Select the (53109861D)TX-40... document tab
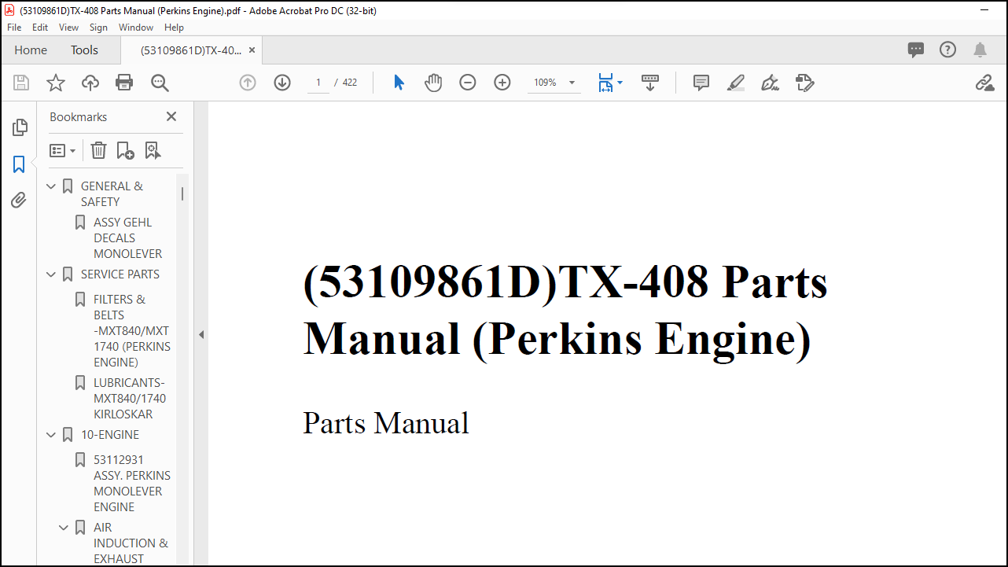The image size is (1008, 567). coord(191,50)
